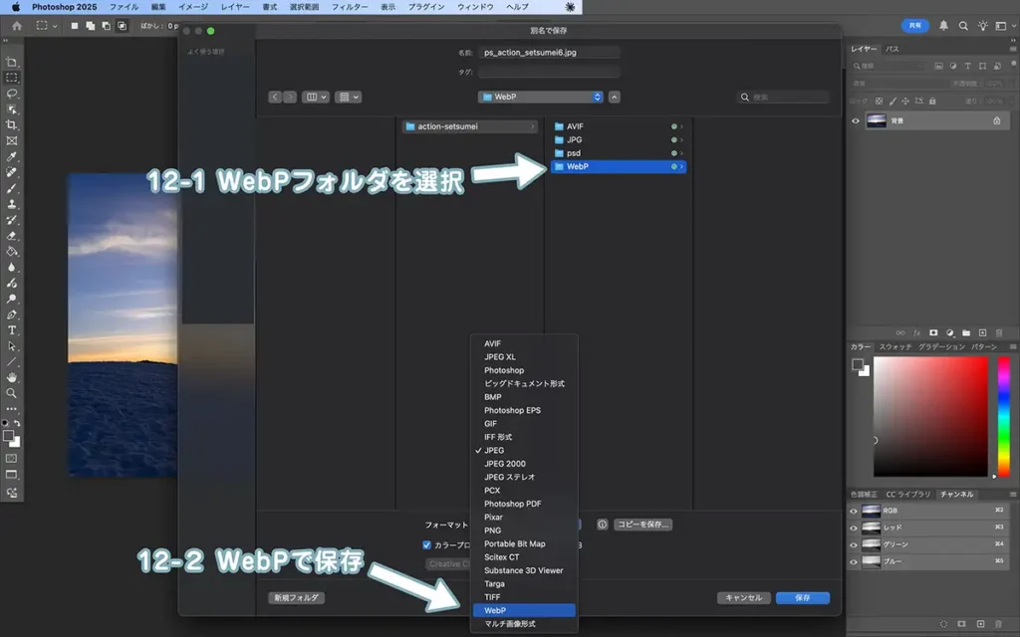The height and width of the screenshot is (637, 1020).
Task: Click the file name input field
Action: click(x=548, y=53)
